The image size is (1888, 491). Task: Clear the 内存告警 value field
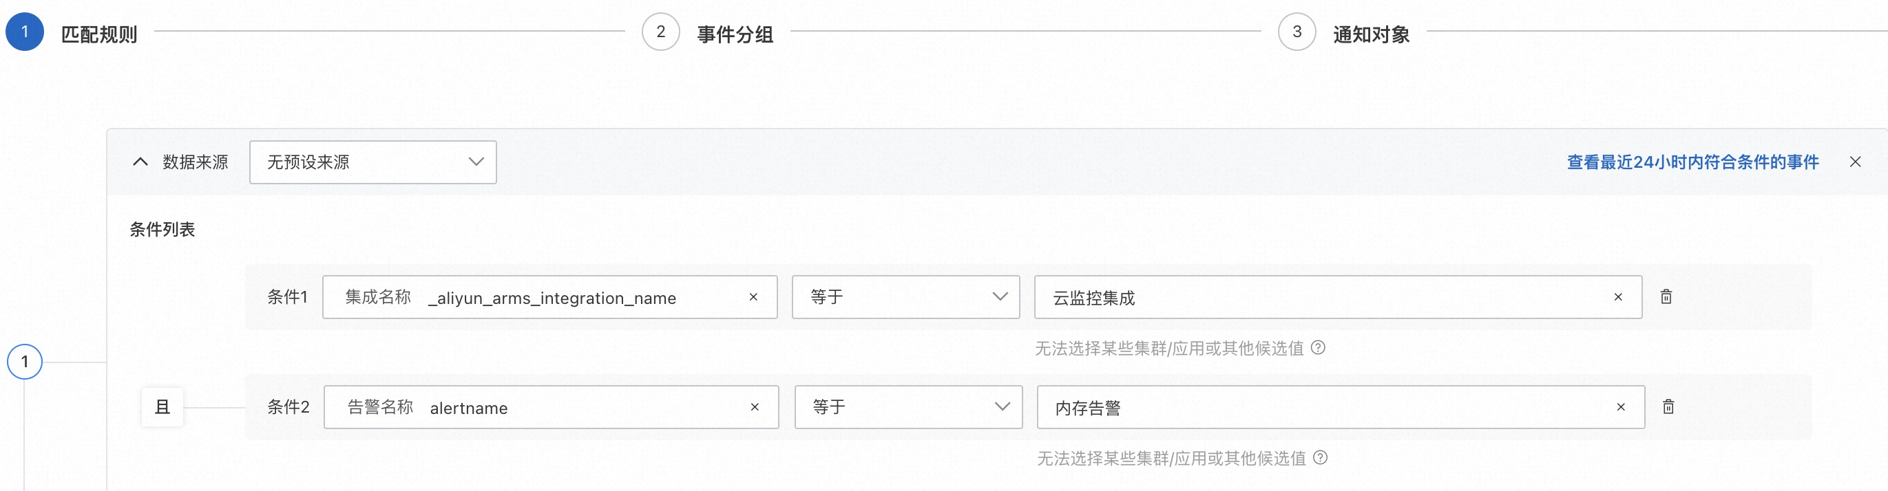tap(1620, 407)
